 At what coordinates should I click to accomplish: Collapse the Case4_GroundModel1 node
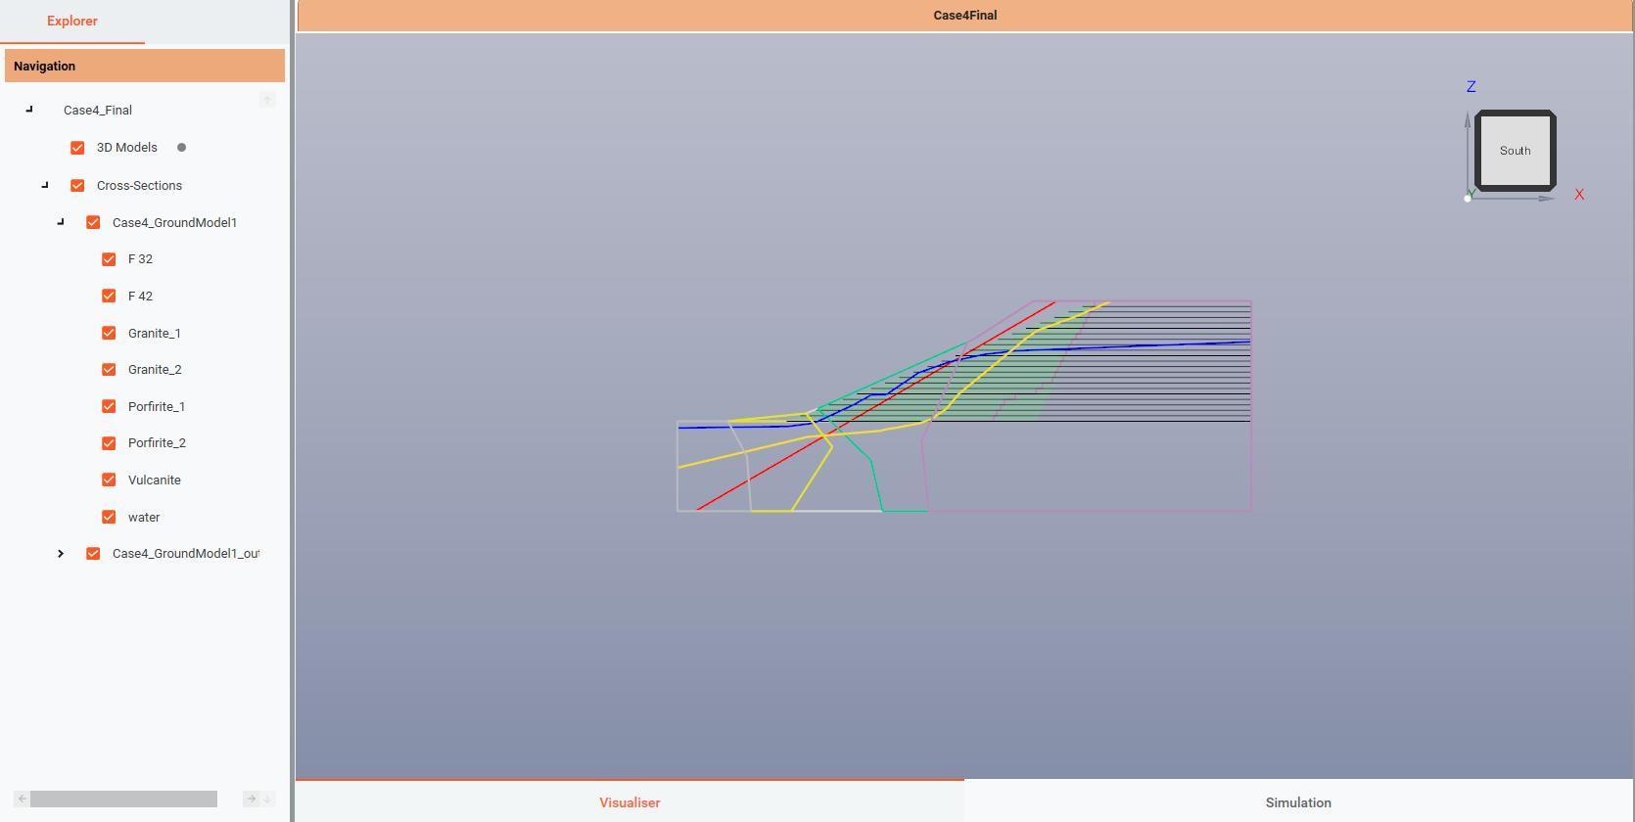coord(61,222)
